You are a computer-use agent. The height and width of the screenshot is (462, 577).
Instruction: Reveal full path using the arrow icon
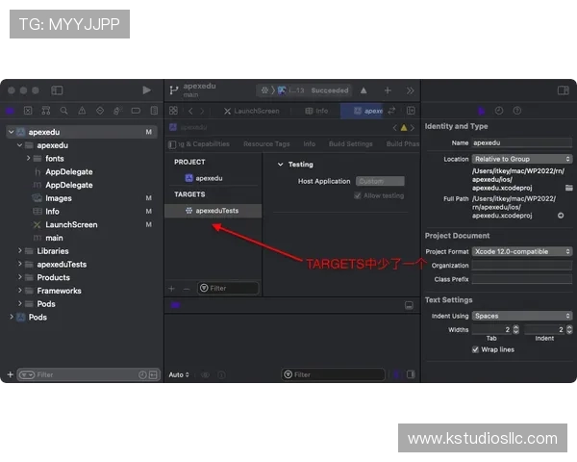[x=561, y=215]
